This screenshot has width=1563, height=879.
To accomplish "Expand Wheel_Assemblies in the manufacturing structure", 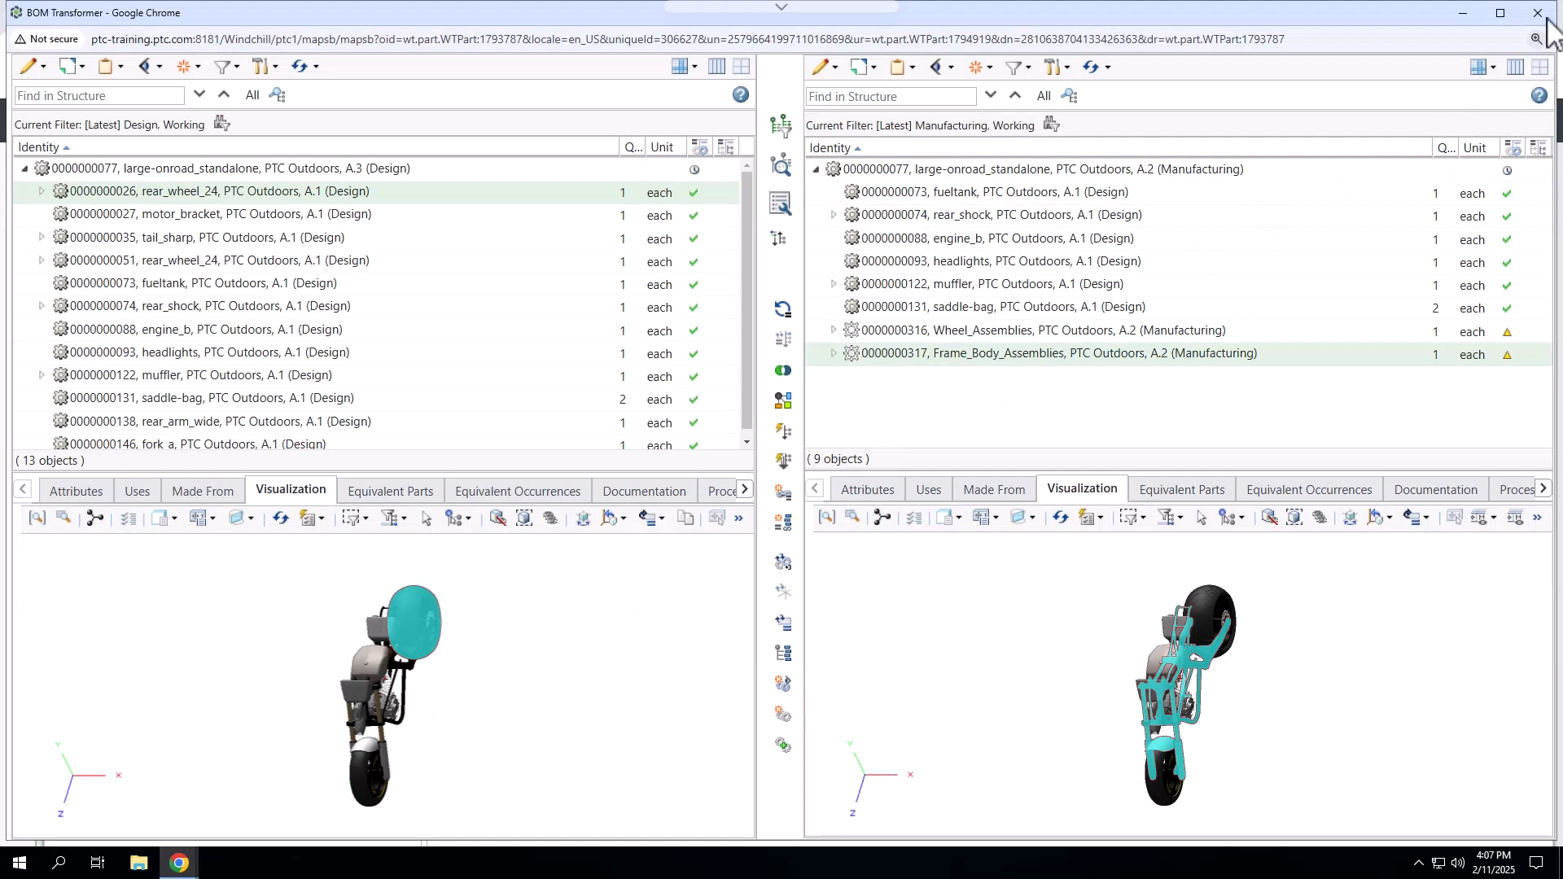I will click(x=834, y=330).
